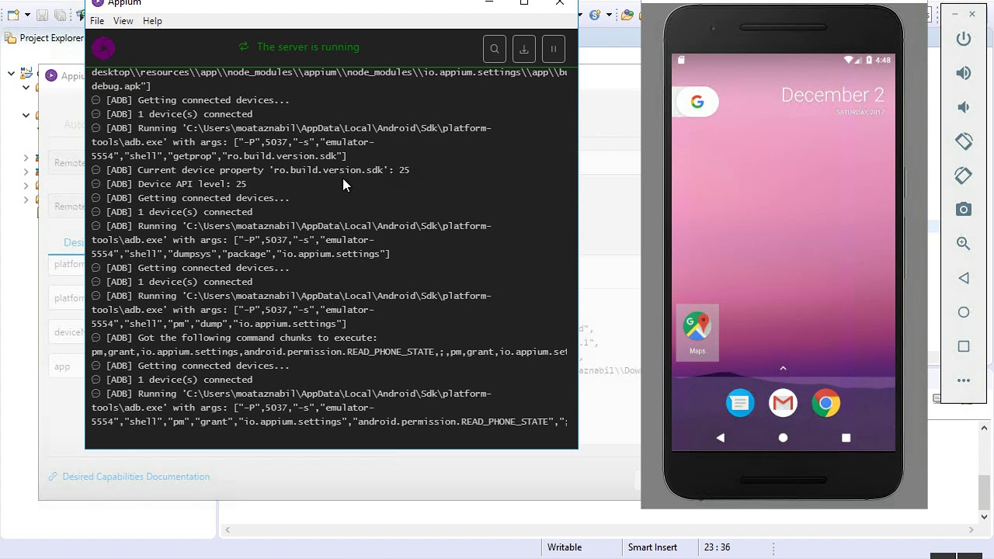
Task: Open the Desired Capabilities Documentation link
Action: coord(136,477)
